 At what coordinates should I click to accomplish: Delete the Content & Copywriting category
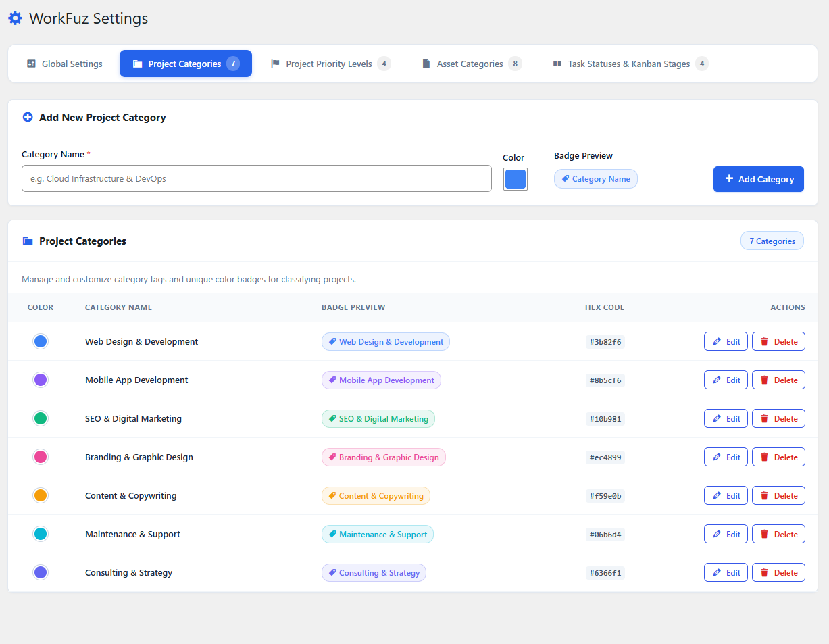click(x=778, y=495)
